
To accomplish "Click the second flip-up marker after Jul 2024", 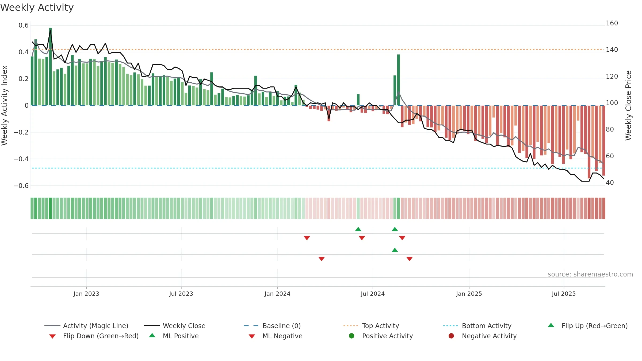I will 395,229.
